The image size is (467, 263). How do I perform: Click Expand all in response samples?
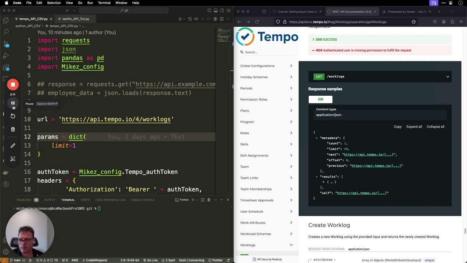(x=414, y=127)
